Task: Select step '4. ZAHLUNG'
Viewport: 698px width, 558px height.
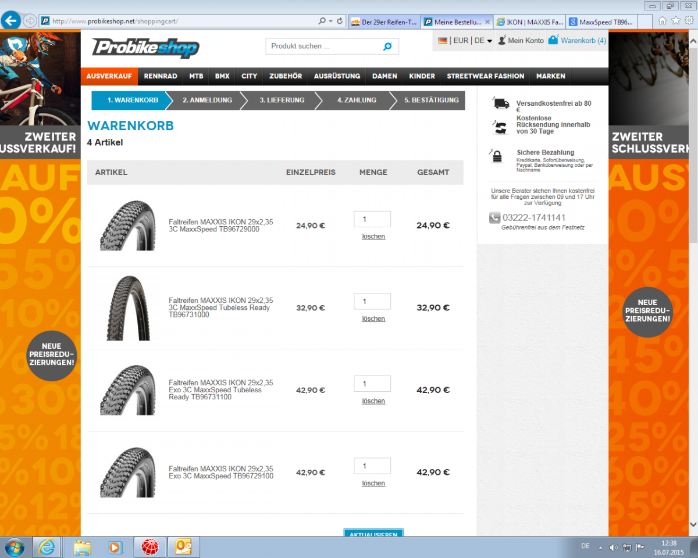Action: point(356,100)
